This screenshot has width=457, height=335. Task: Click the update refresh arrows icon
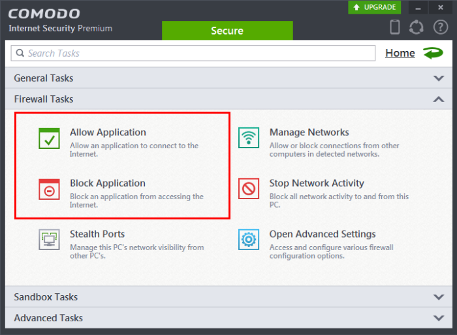417,27
